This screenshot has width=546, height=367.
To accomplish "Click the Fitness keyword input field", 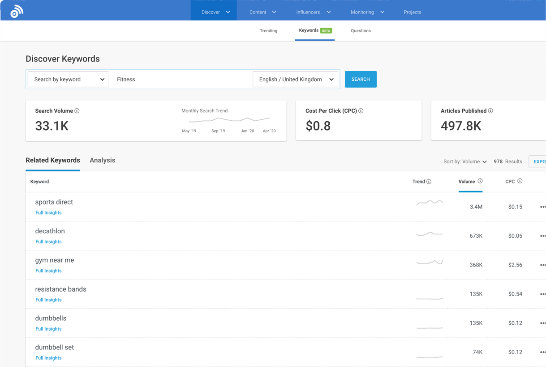I will 179,79.
